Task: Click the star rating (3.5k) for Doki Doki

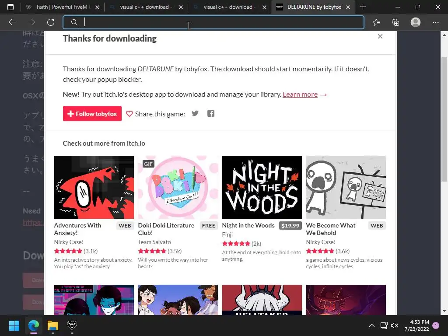Action: (x=160, y=251)
